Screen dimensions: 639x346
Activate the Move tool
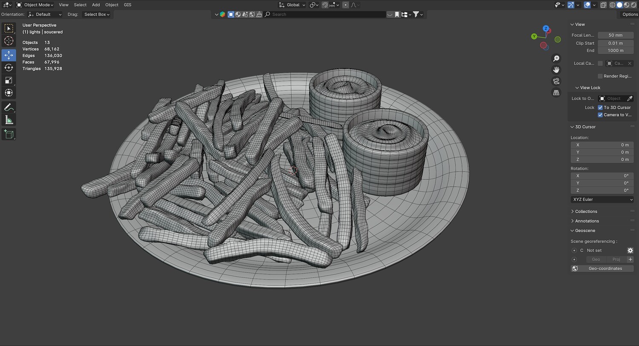[x=9, y=55]
